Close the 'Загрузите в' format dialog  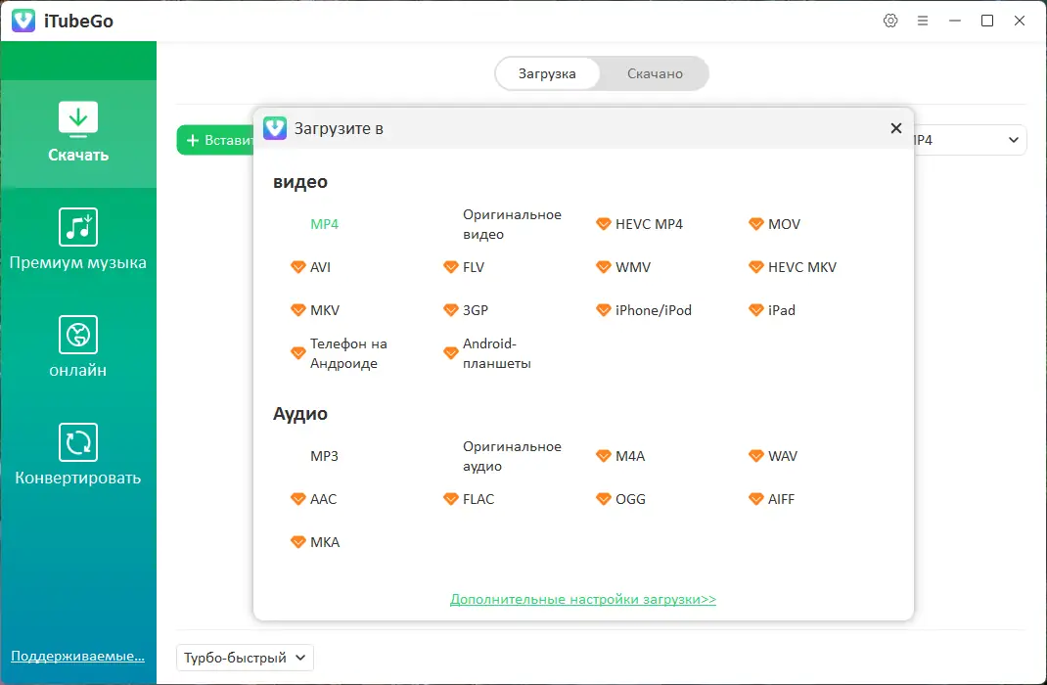[895, 128]
